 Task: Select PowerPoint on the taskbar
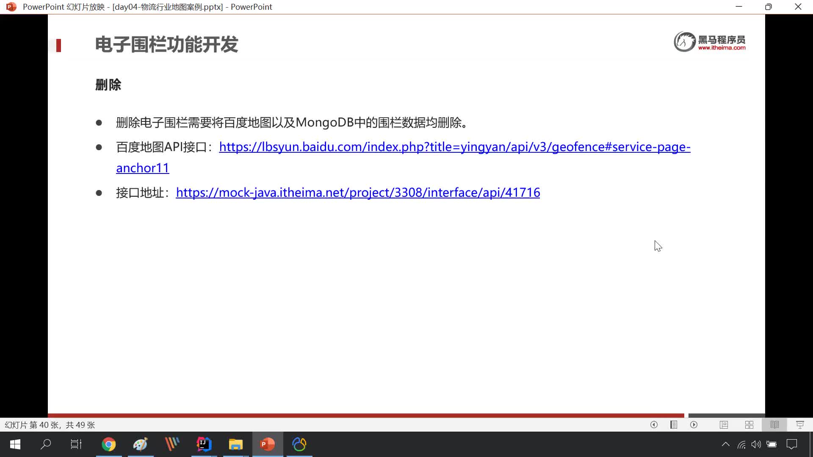pyautogui.click(x=268, y=444)
